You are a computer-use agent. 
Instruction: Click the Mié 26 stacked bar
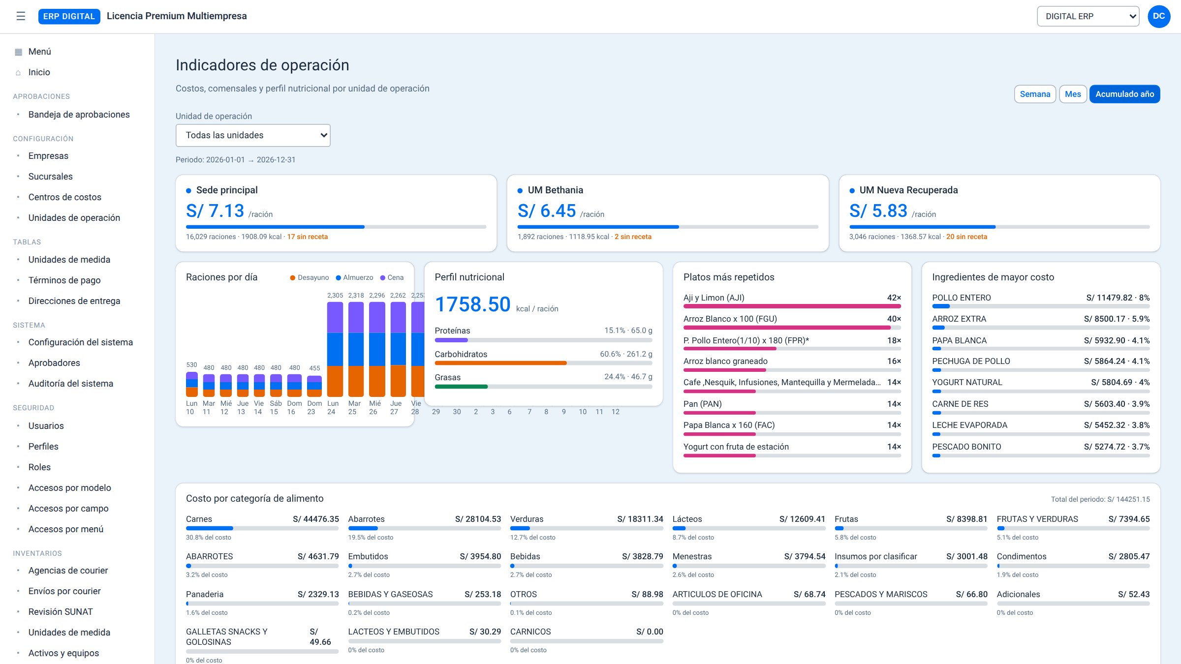tap(377, 349)
